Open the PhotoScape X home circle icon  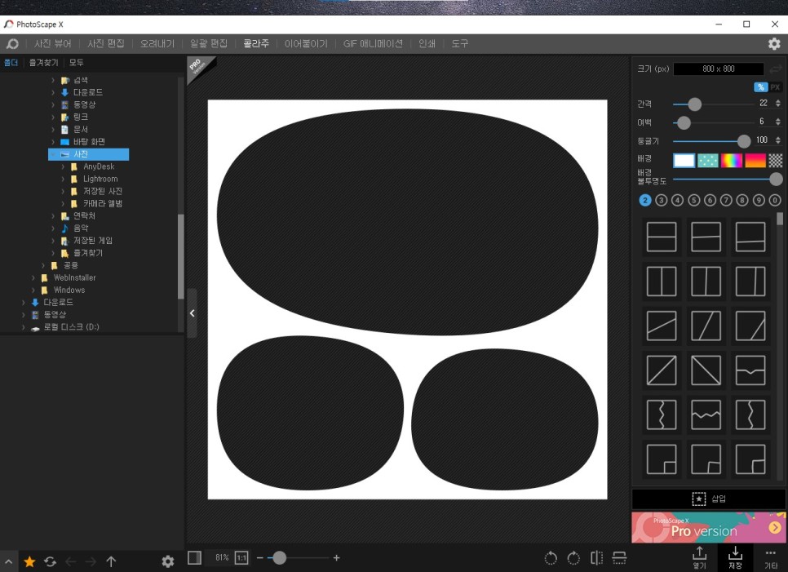[12, 44]
